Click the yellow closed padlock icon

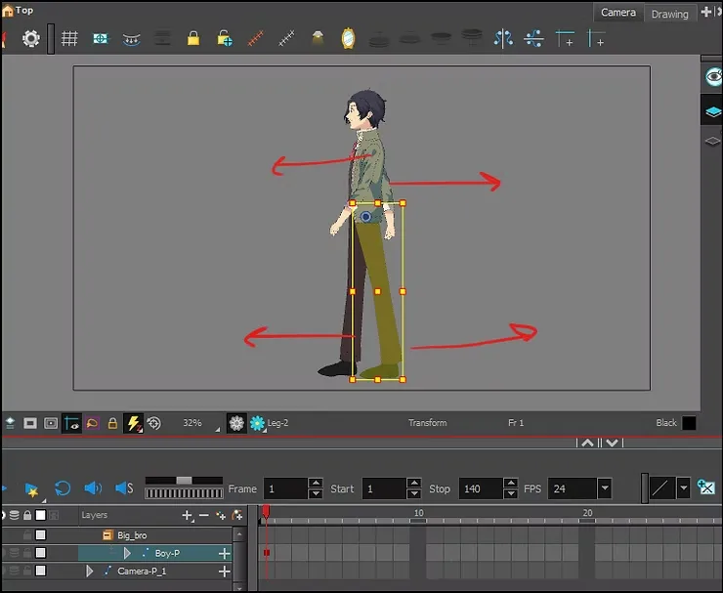pyautogui.click(x=193, y=38)
